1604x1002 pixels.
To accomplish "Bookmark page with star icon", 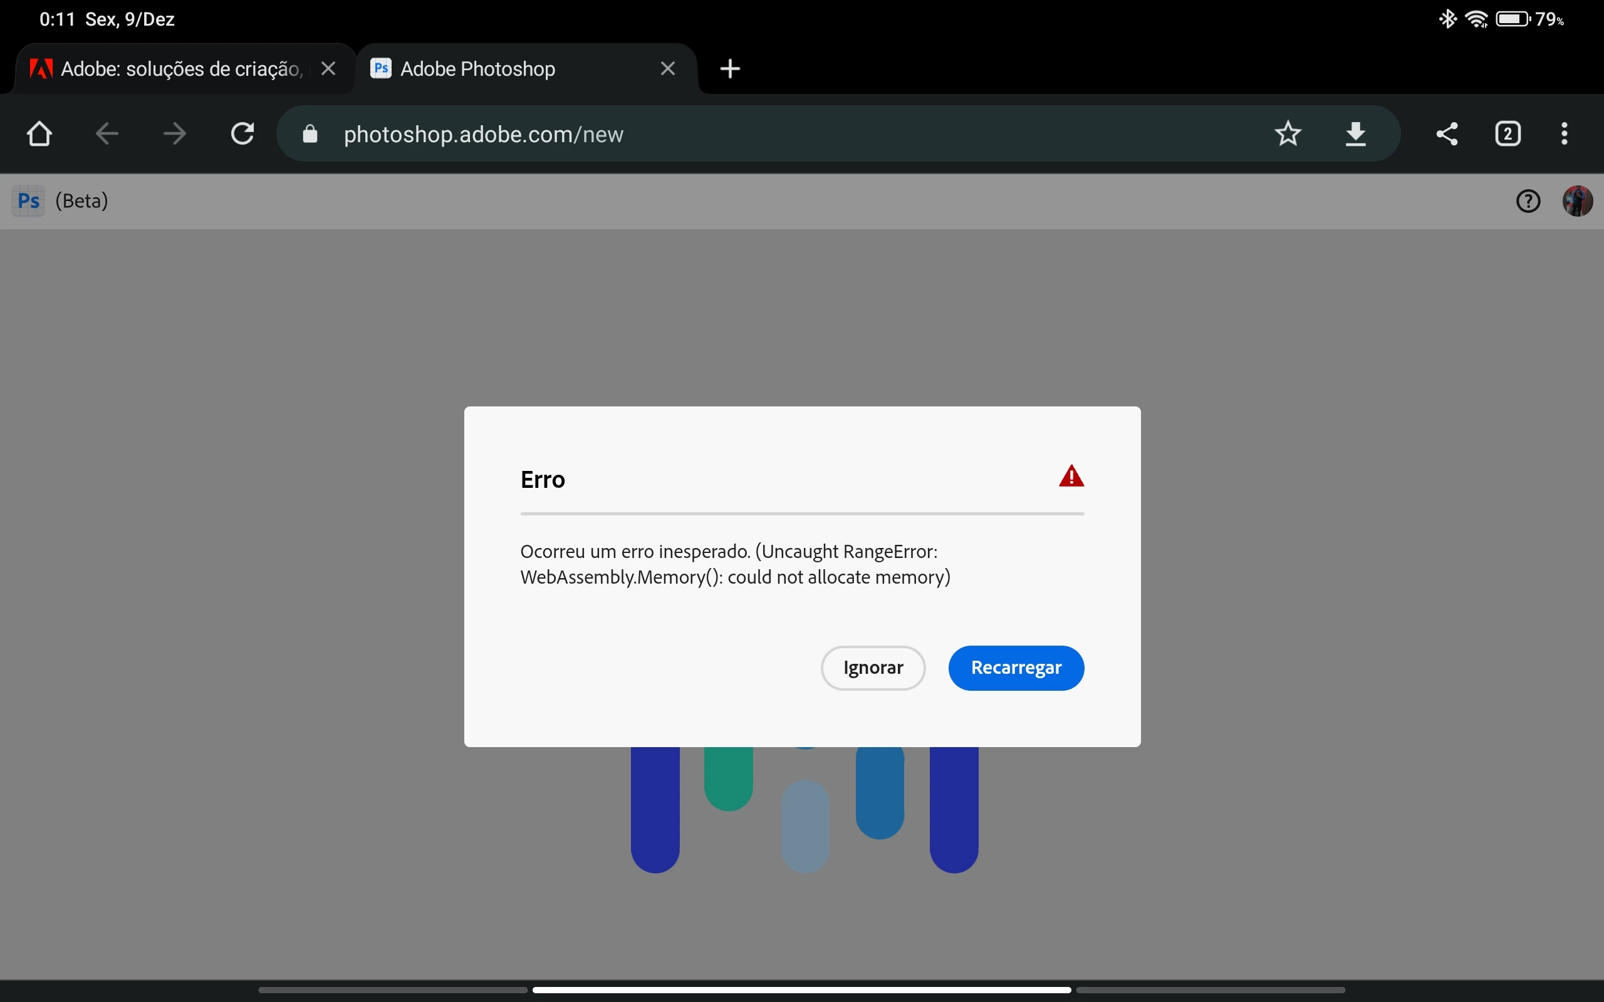I will click(x=1288, y=134).
